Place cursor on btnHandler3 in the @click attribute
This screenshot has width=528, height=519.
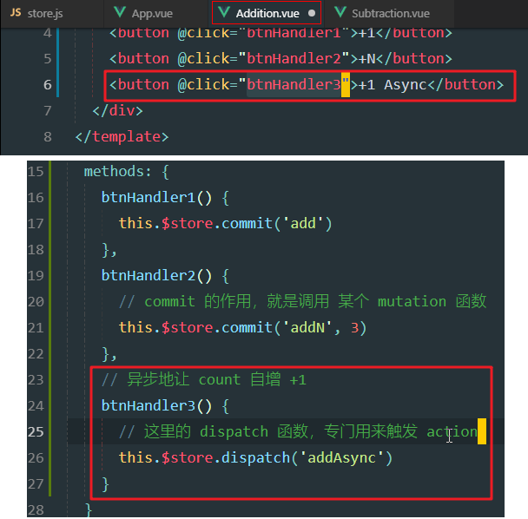(x=293, y=85)
